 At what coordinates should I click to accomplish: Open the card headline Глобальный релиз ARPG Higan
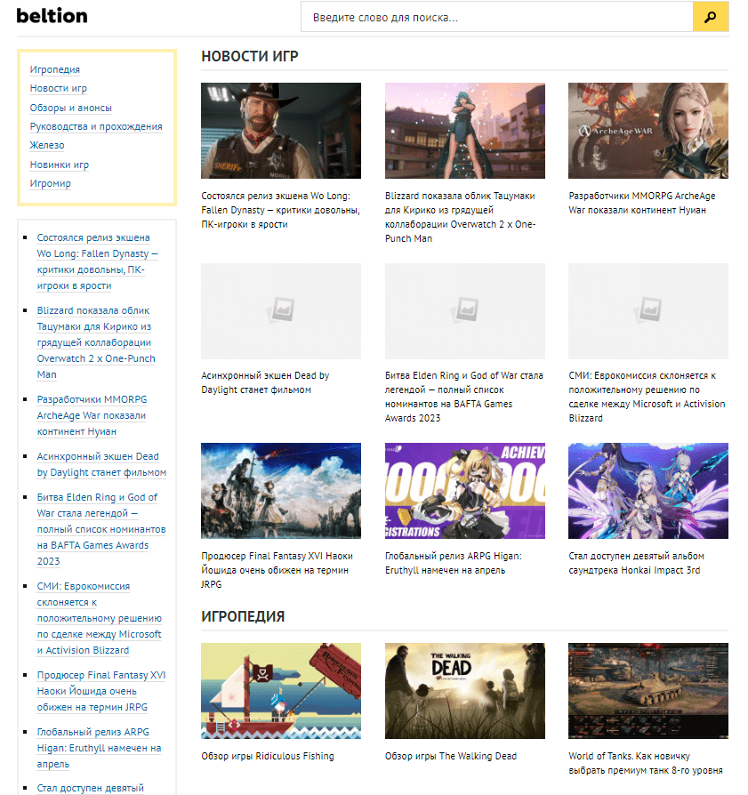coord(454,563)
